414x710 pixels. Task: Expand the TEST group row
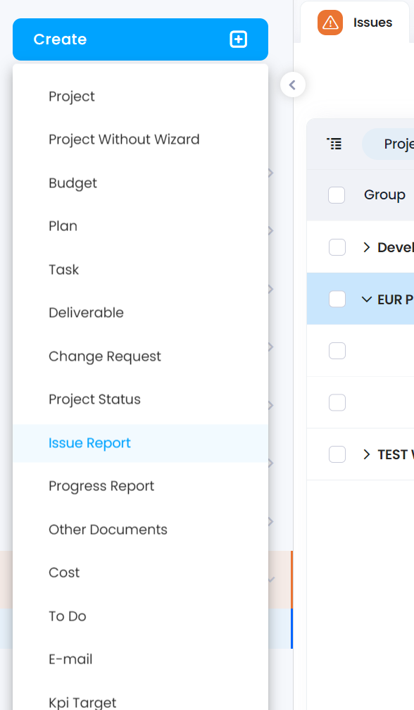coord(367,454)
